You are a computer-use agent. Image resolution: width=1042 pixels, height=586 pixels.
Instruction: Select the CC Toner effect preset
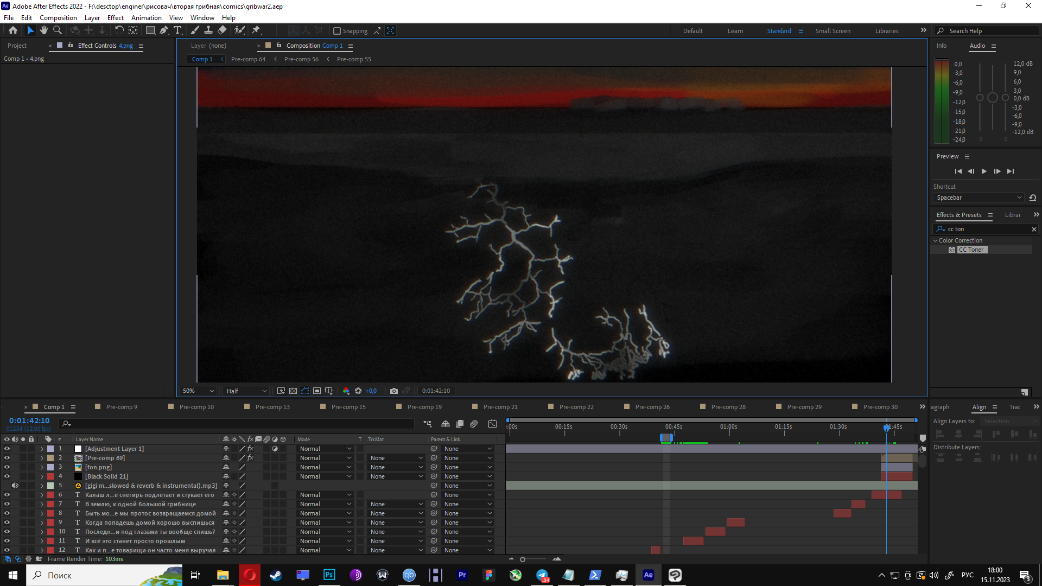[x=971, y=250]
